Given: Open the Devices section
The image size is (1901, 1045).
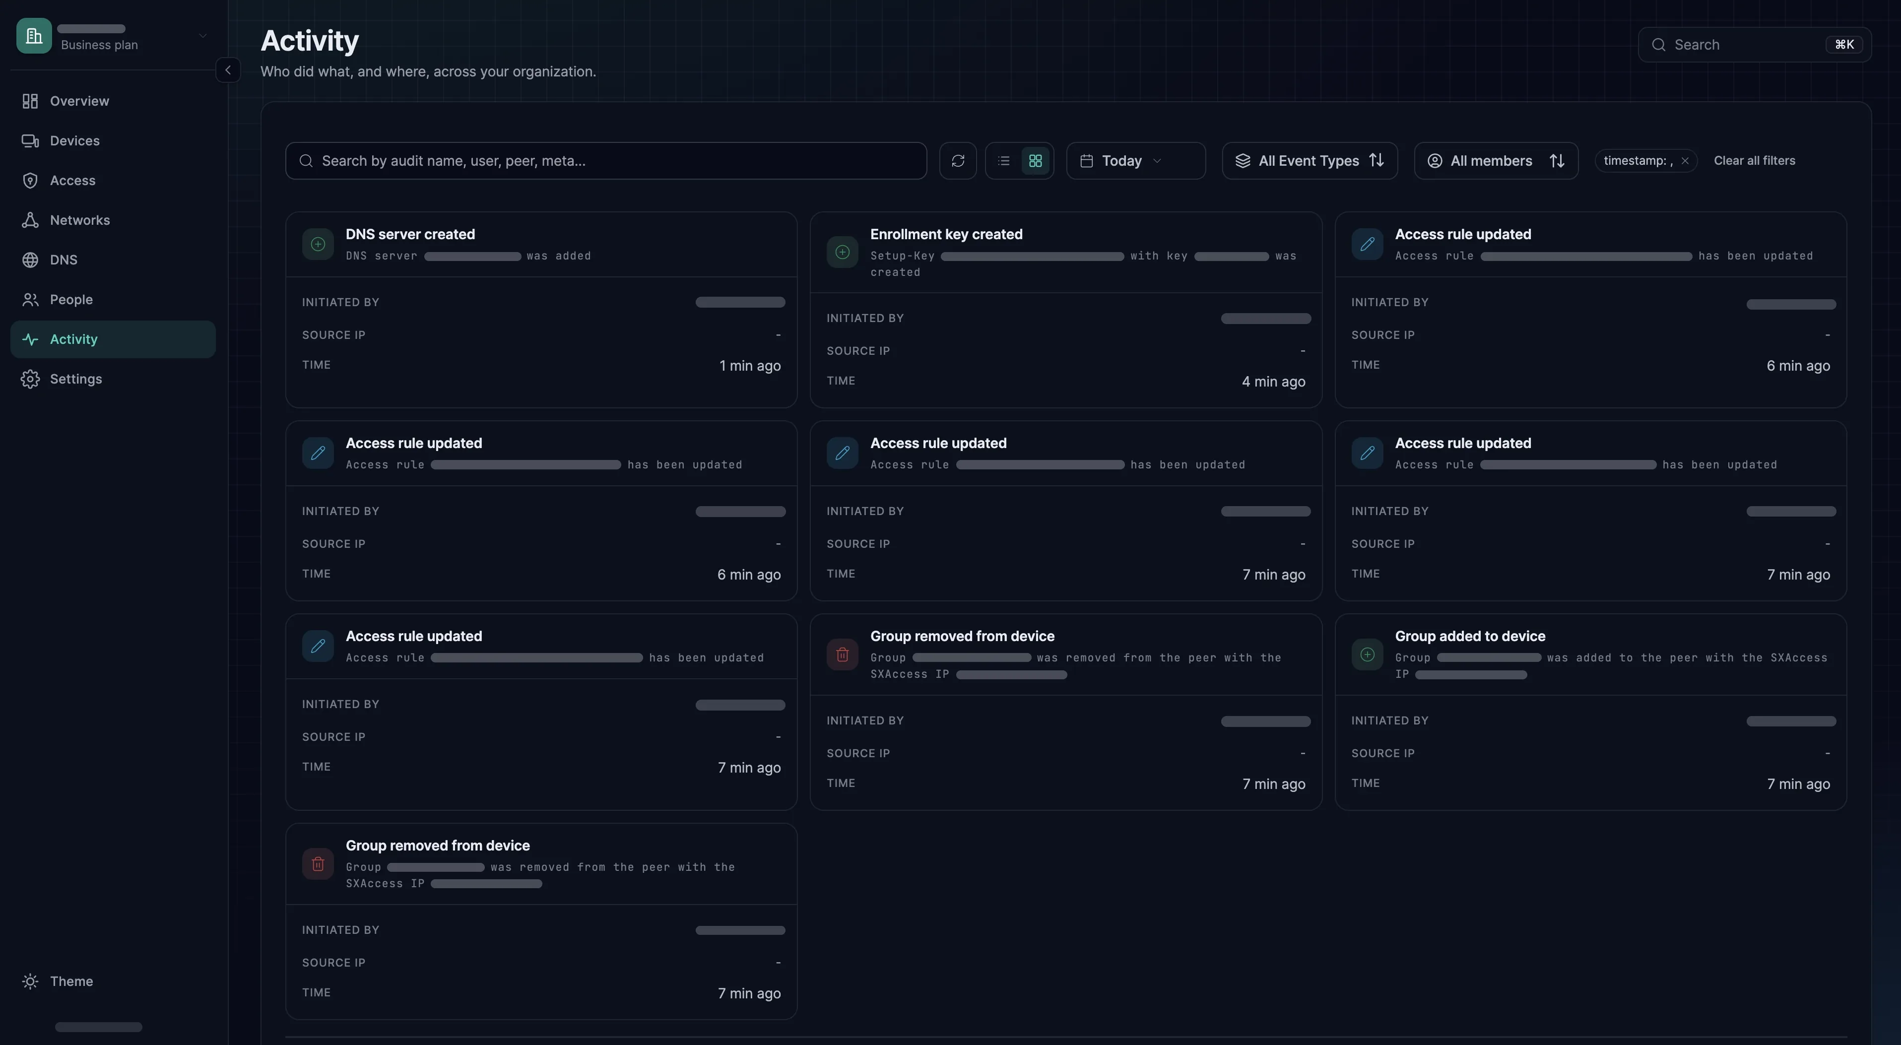Looking at the screenshot, I should [113, 141].
